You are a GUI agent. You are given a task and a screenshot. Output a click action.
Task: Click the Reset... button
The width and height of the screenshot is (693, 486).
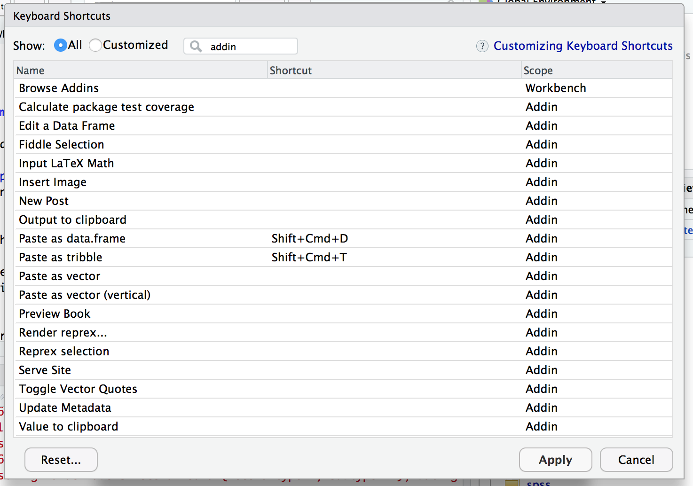click(x=61, y=460)
